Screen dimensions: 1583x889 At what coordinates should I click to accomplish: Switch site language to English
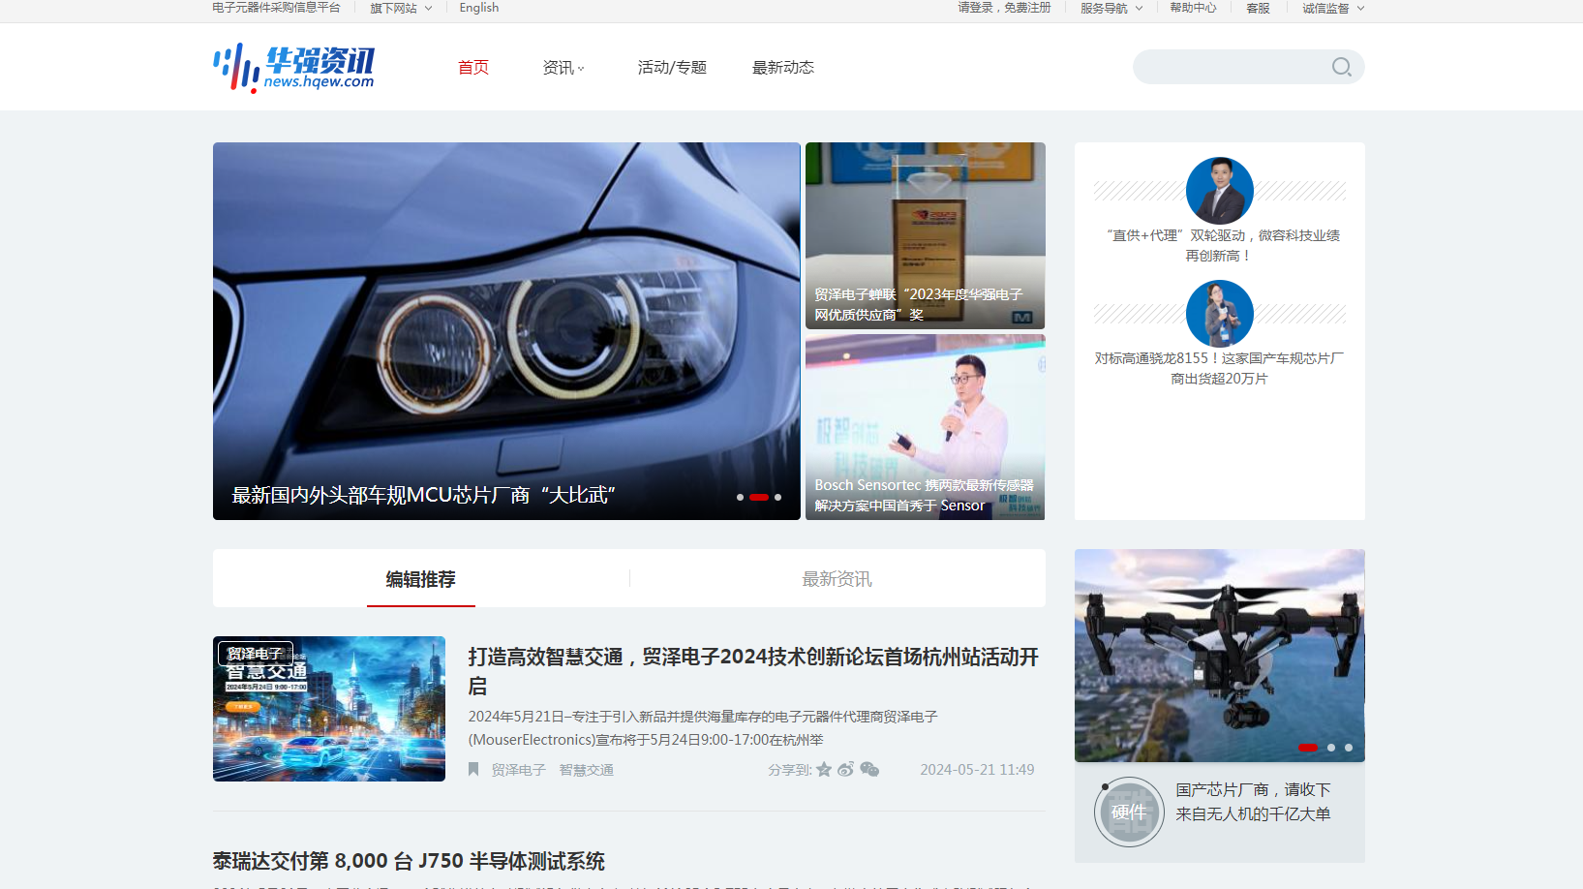(x=479, y=8)
